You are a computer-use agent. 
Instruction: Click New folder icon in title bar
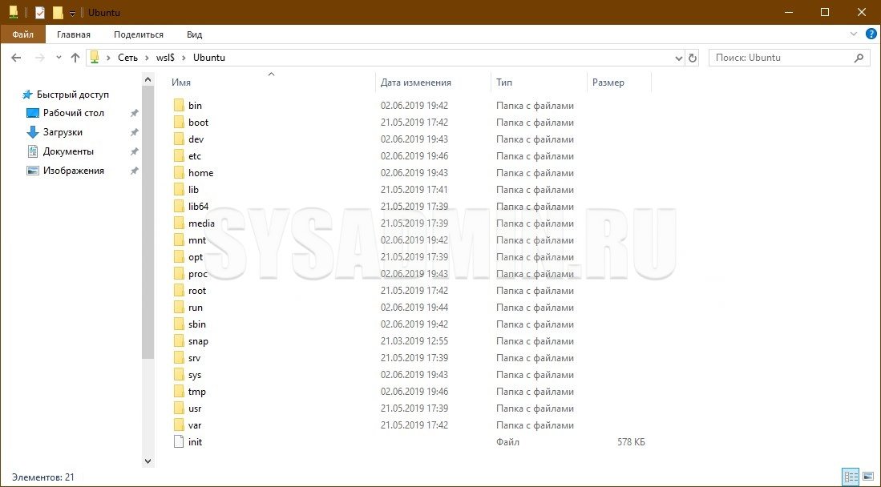tap(58, 12)
